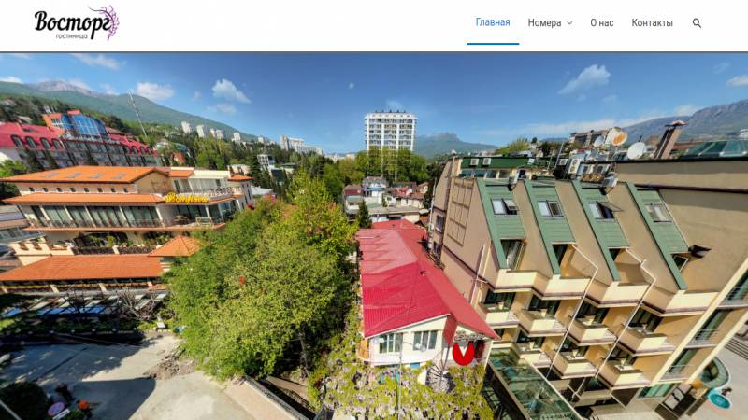Viewport: 748px width, 420px height.
Task: Open the site search magnifier icon
Action: pos(697,22)
